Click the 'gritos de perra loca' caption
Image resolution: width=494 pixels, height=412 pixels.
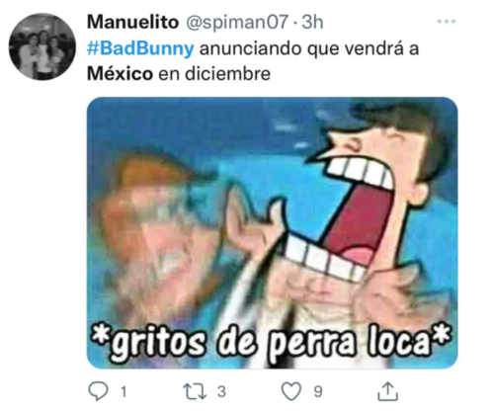tap(271, 341)
